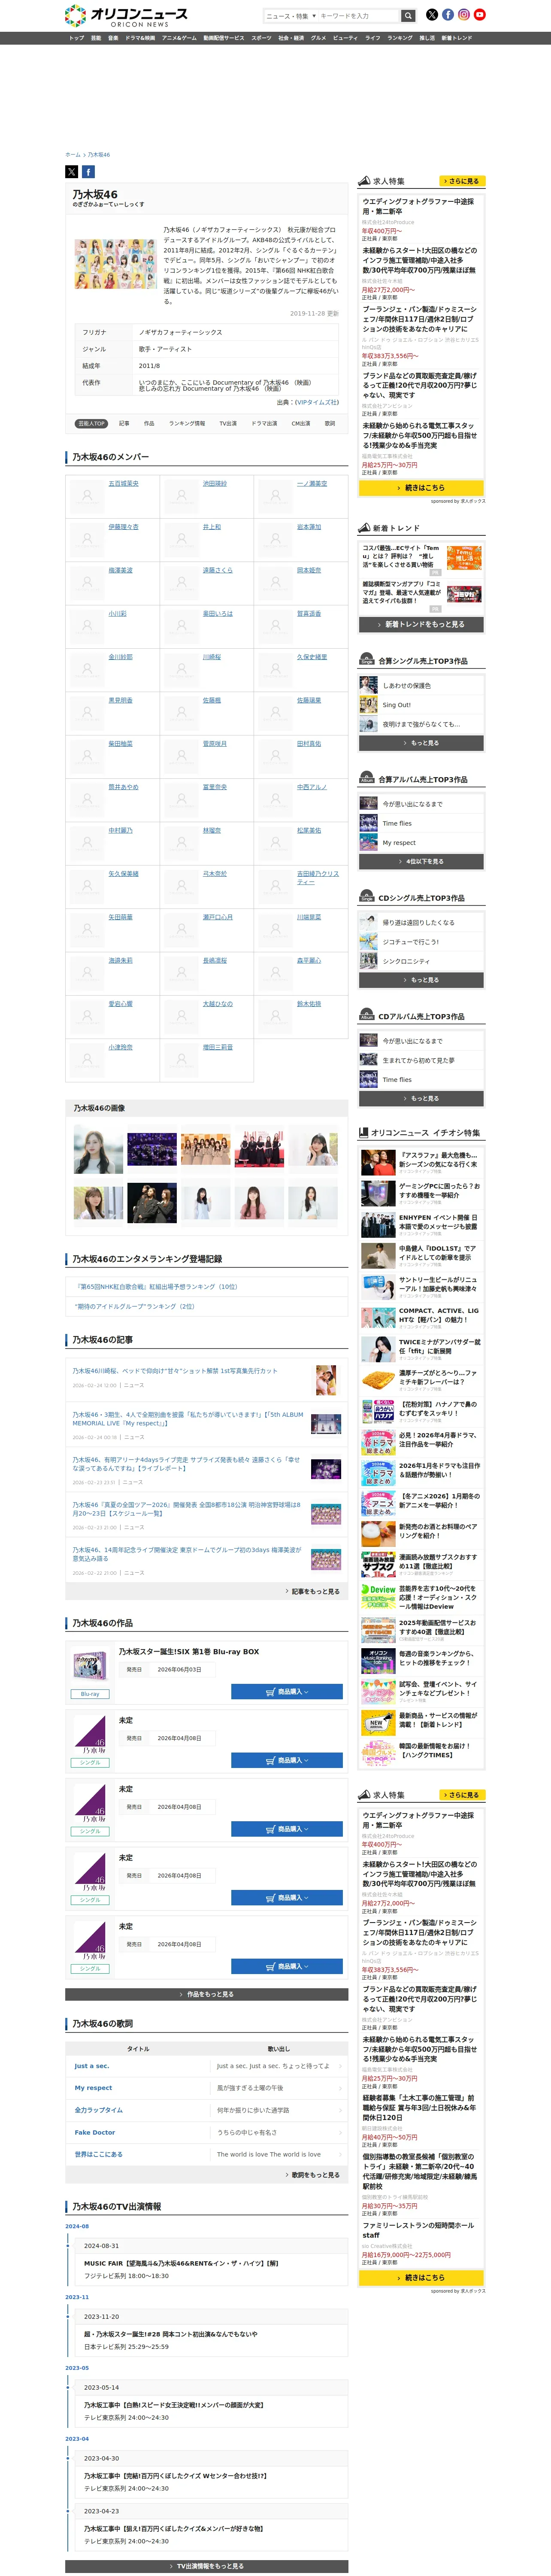551x2576 pixels.
Task: Share the page on Facebook below breadcrumb
Action: tap(88, 172)
